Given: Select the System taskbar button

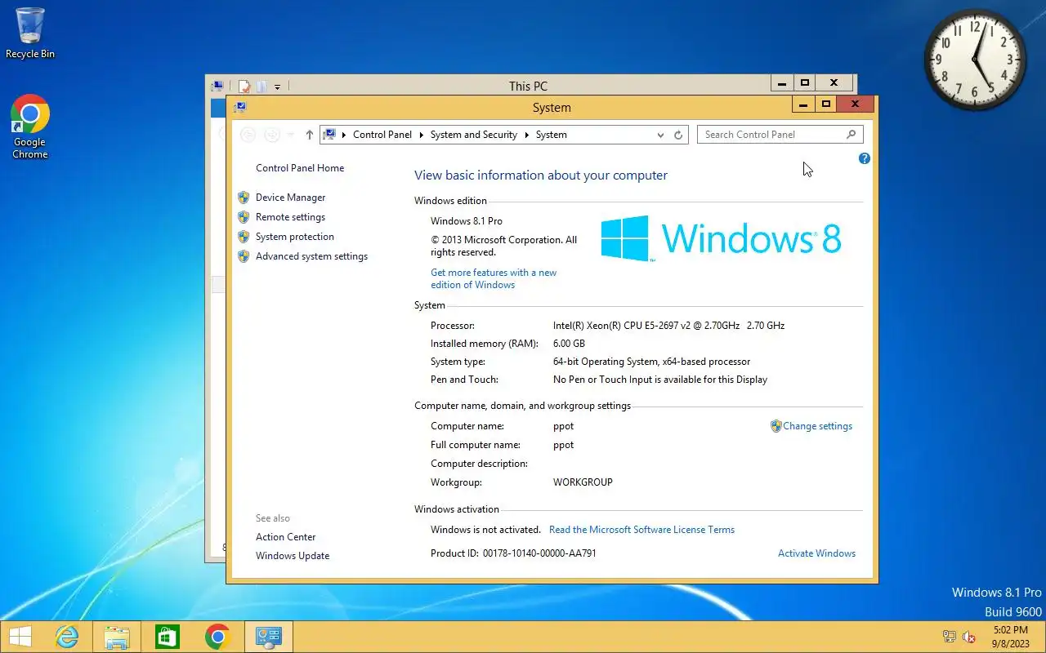Looking at the screenshot, I should 268,637.
